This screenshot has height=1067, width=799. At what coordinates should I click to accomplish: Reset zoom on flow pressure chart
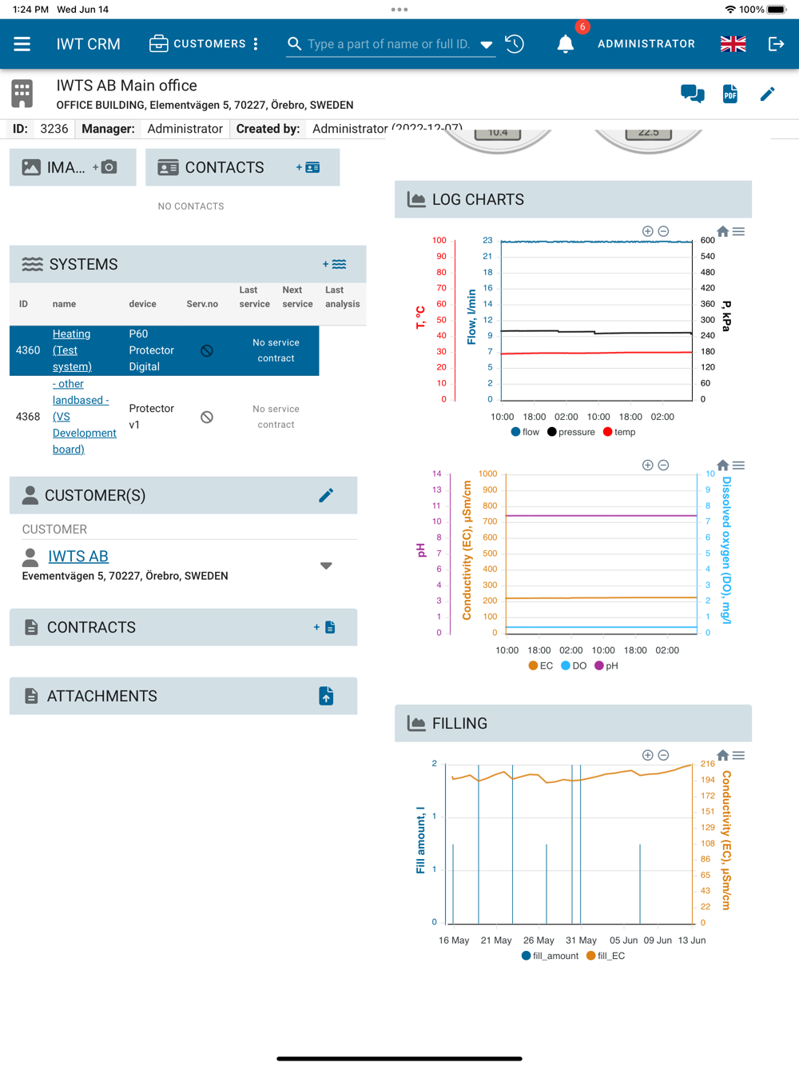723,231
